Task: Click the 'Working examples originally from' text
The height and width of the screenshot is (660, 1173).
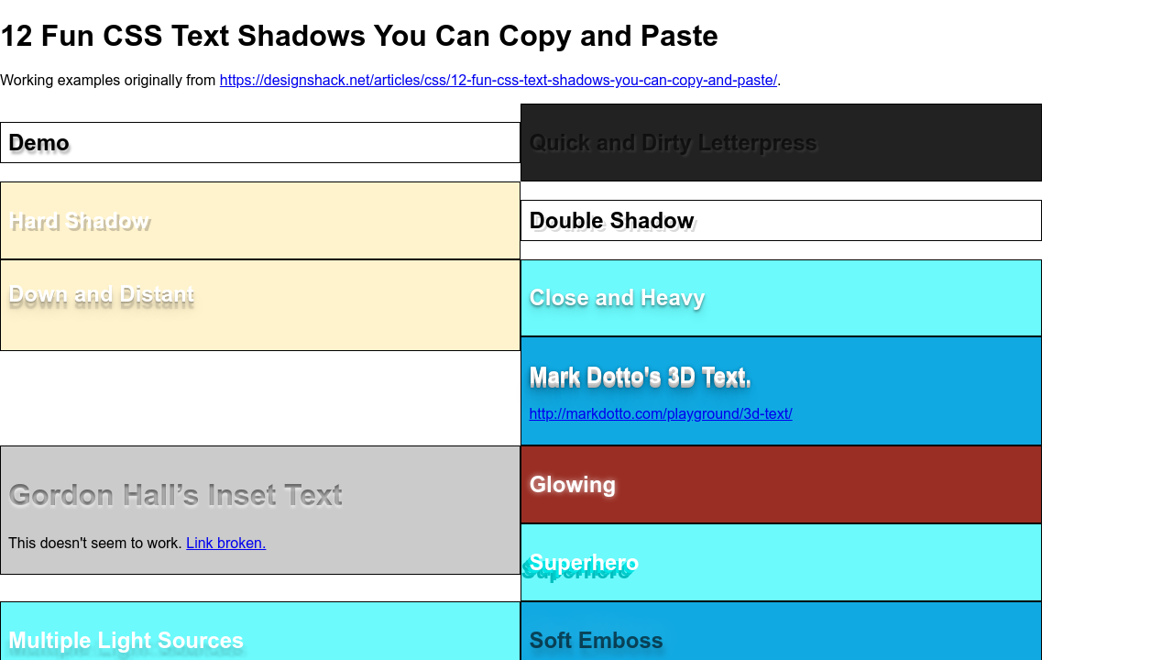Action: tap(108, 80)
